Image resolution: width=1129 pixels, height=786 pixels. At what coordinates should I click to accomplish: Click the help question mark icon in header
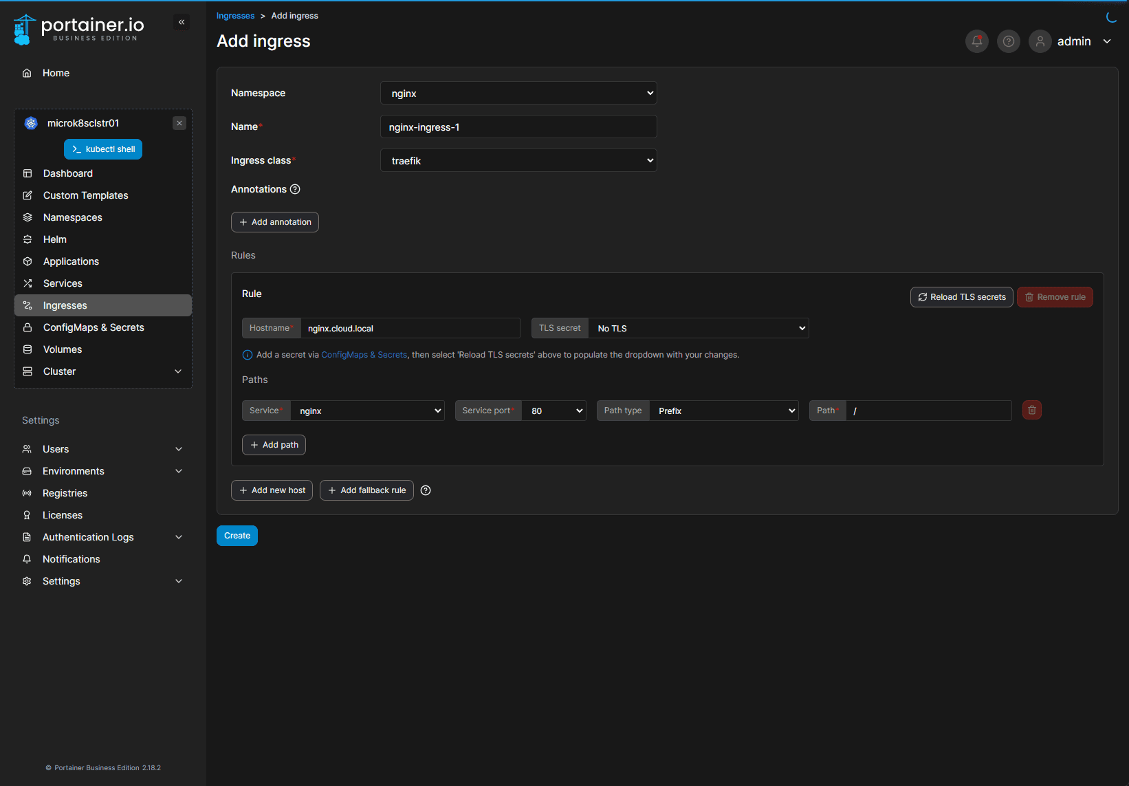(1008, 41)
